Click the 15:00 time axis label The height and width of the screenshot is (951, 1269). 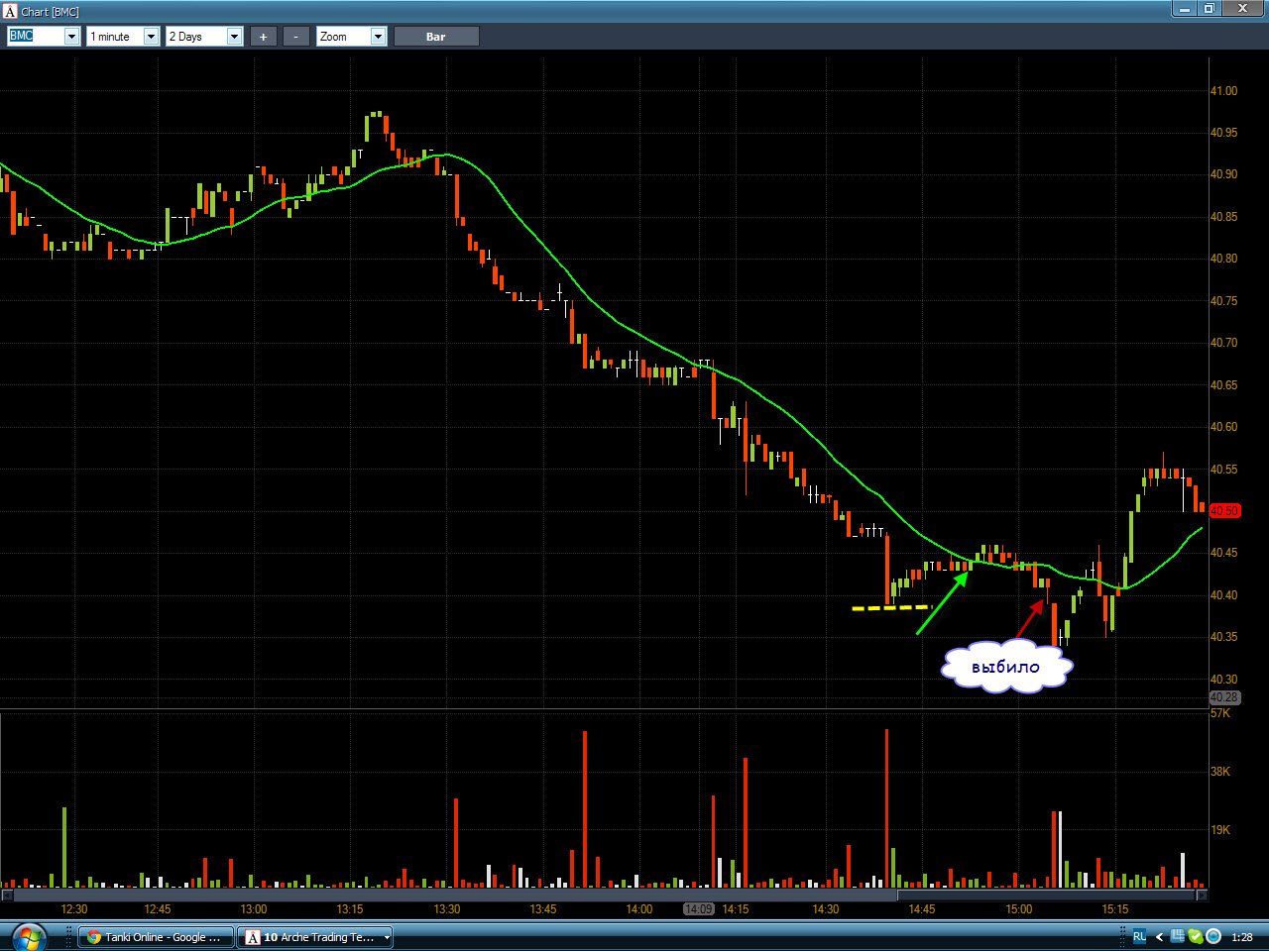1018,909
